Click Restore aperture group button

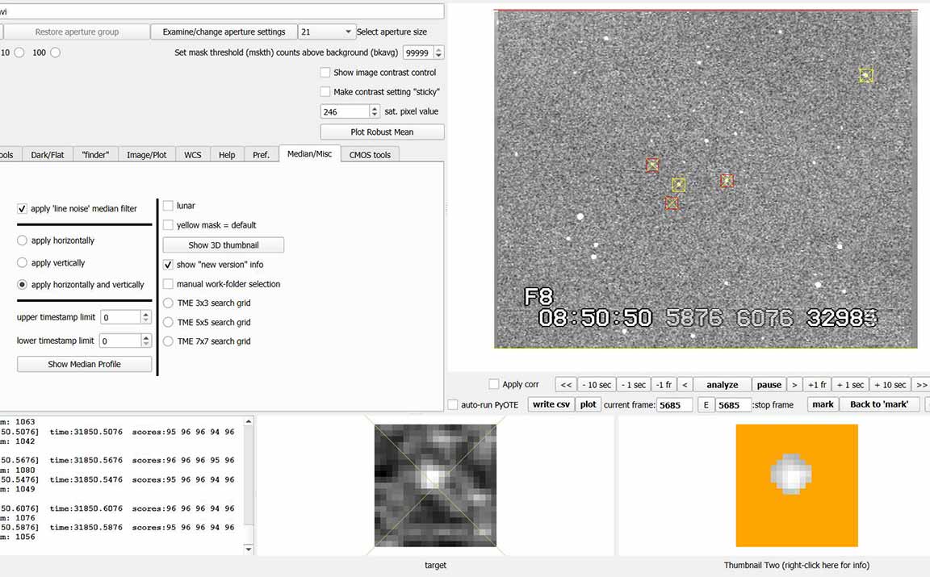tap(77, 31)
